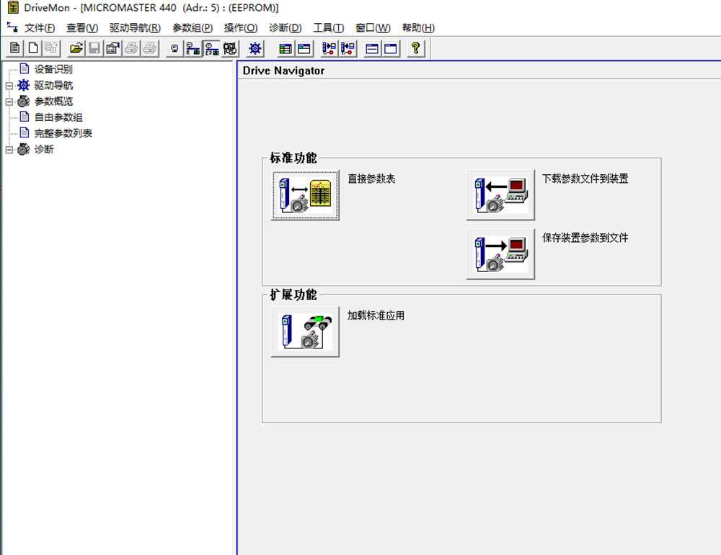Open the 诊断(D) menu
The height and width of the screenshot is (555, 721).
[285, 28]
